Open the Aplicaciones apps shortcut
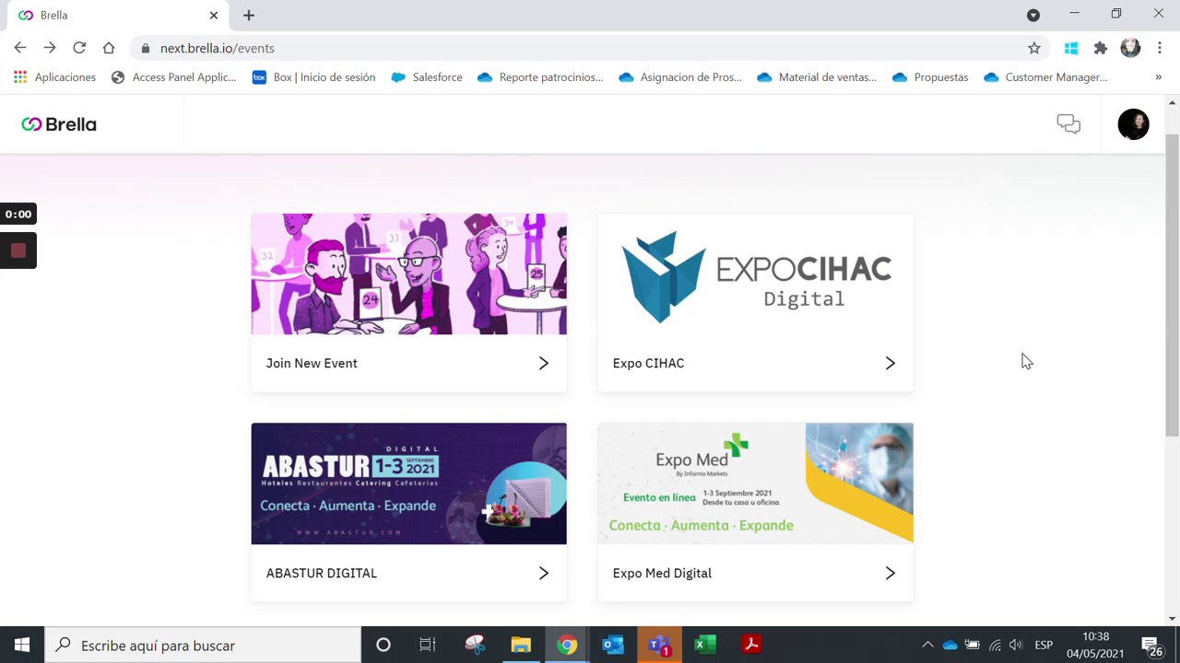 (x=55, y=77)
